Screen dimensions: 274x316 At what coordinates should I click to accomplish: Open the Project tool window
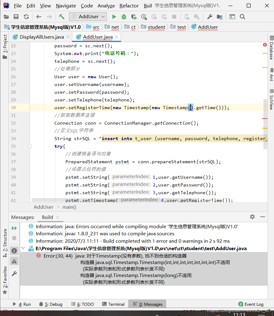[5, 47]
